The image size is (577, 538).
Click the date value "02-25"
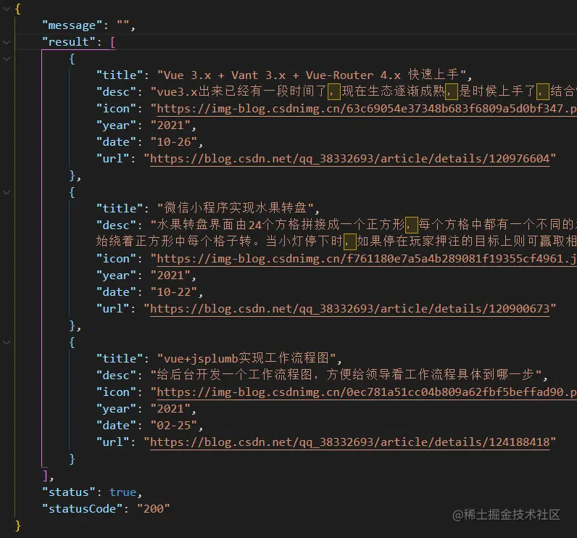click(x=174, y=426)
